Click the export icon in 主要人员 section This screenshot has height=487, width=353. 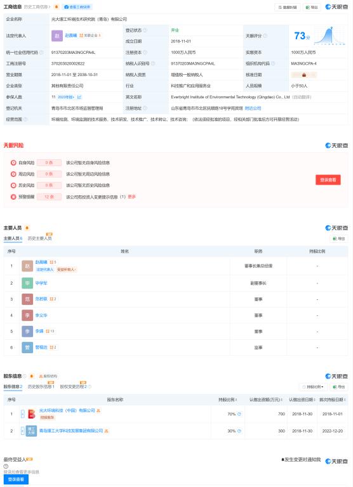click(338, 238)
